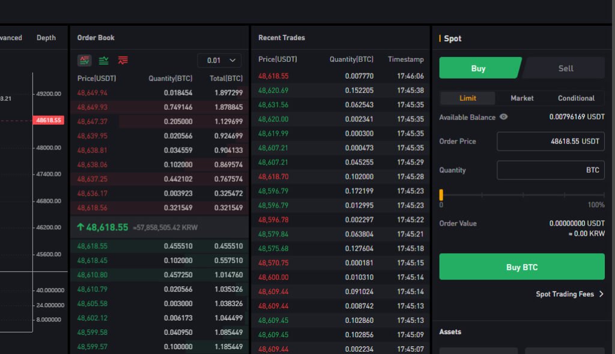
Task: Toggle Available Balance visibility eye icon
Action: coord(504,117)
